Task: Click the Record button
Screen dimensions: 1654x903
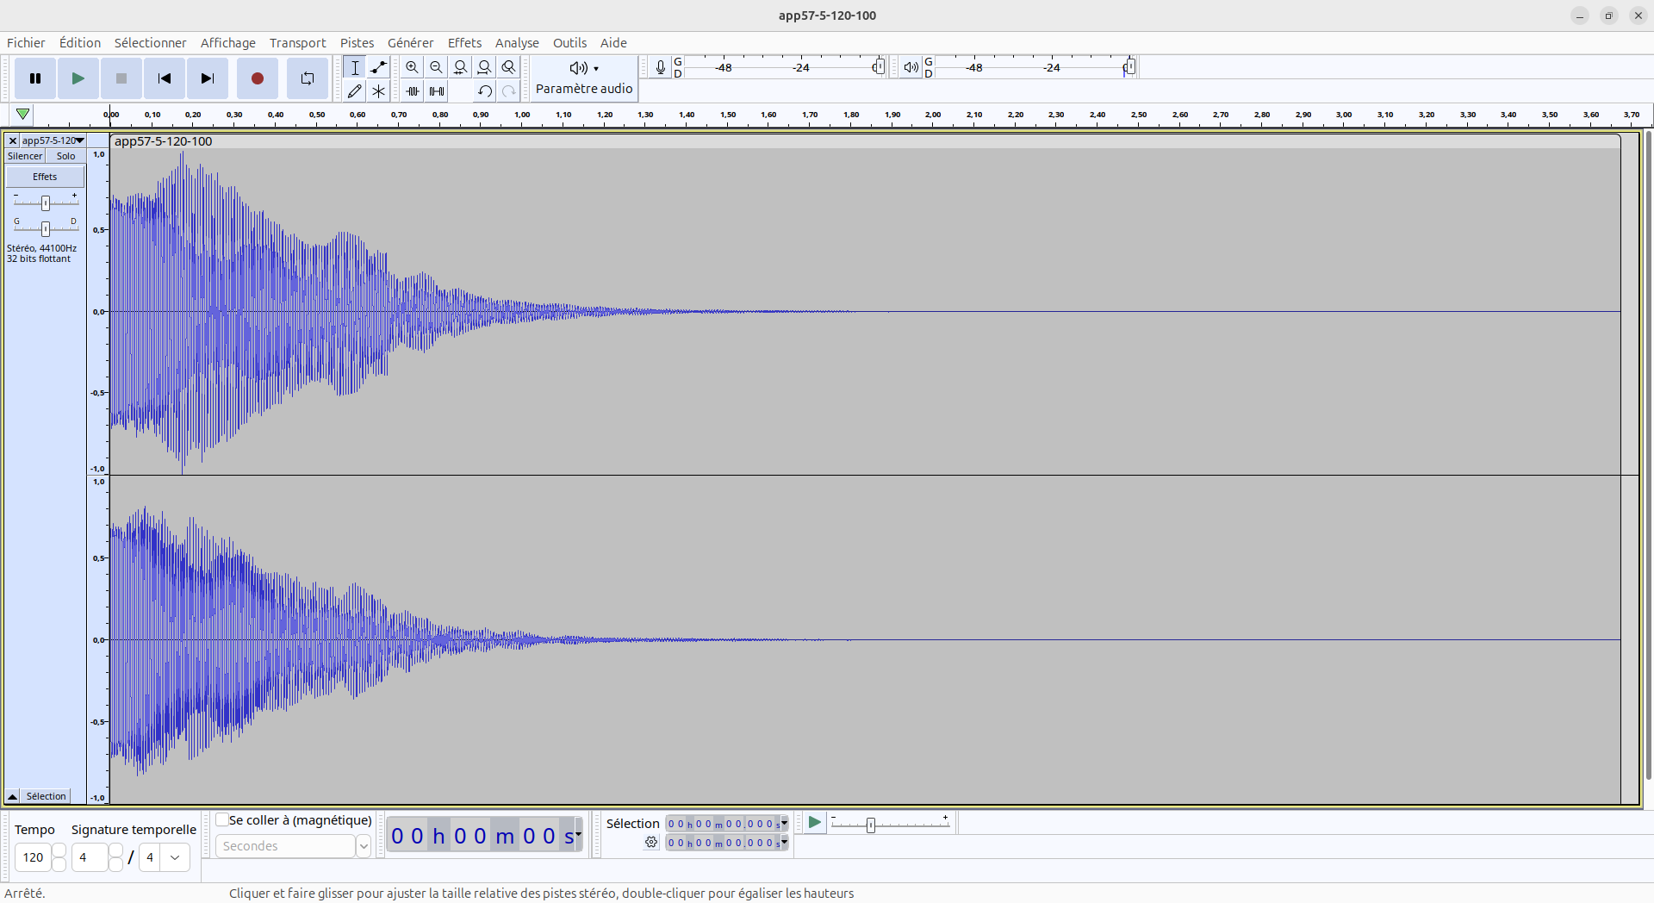Action: coord(257,78)
